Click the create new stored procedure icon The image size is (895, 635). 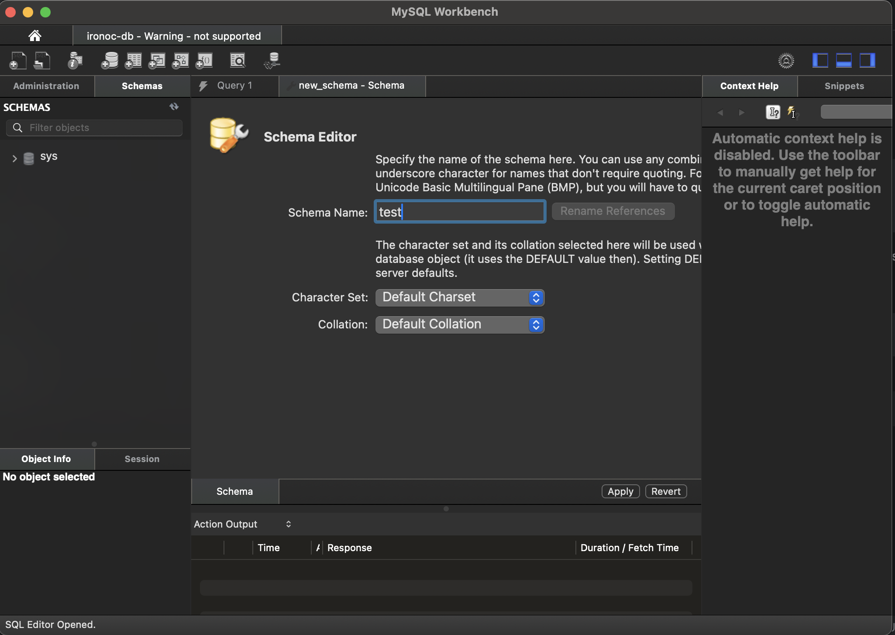point(180,60)
